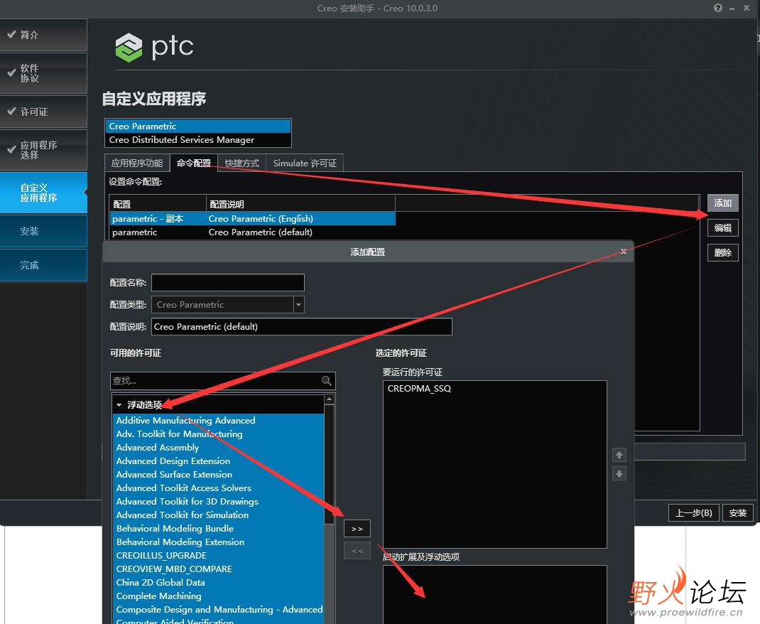The image size is (760, 624).
Task: Select Advanced Toolkit for Simulation
Action: [x=218, y=515]
